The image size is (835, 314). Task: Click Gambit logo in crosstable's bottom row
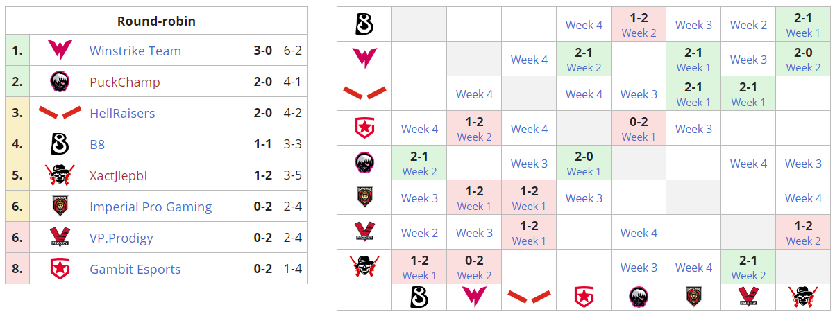[584, 297]
